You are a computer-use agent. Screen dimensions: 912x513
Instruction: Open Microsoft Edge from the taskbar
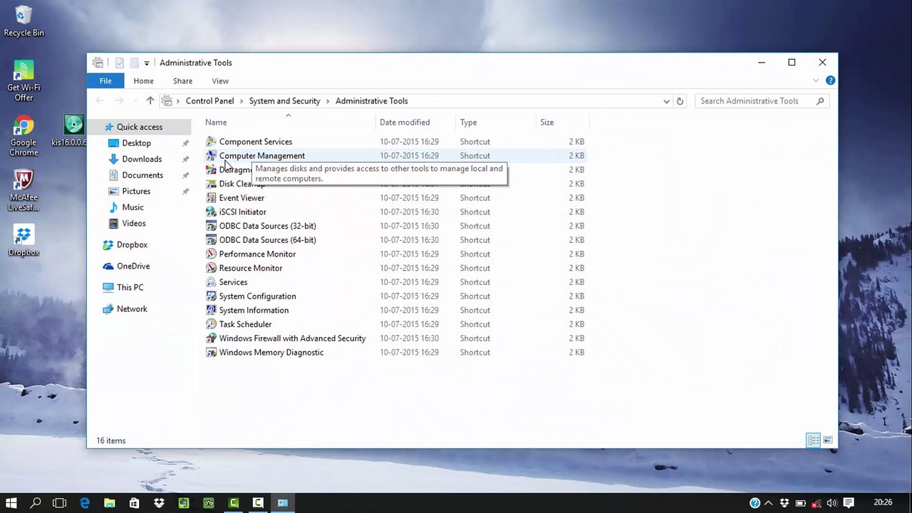click(x=85, y=503)
